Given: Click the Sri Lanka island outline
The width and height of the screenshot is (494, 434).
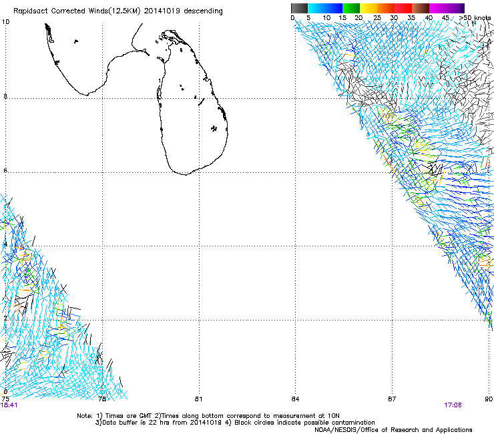Looking at the screenshot, I should (192, 102).
